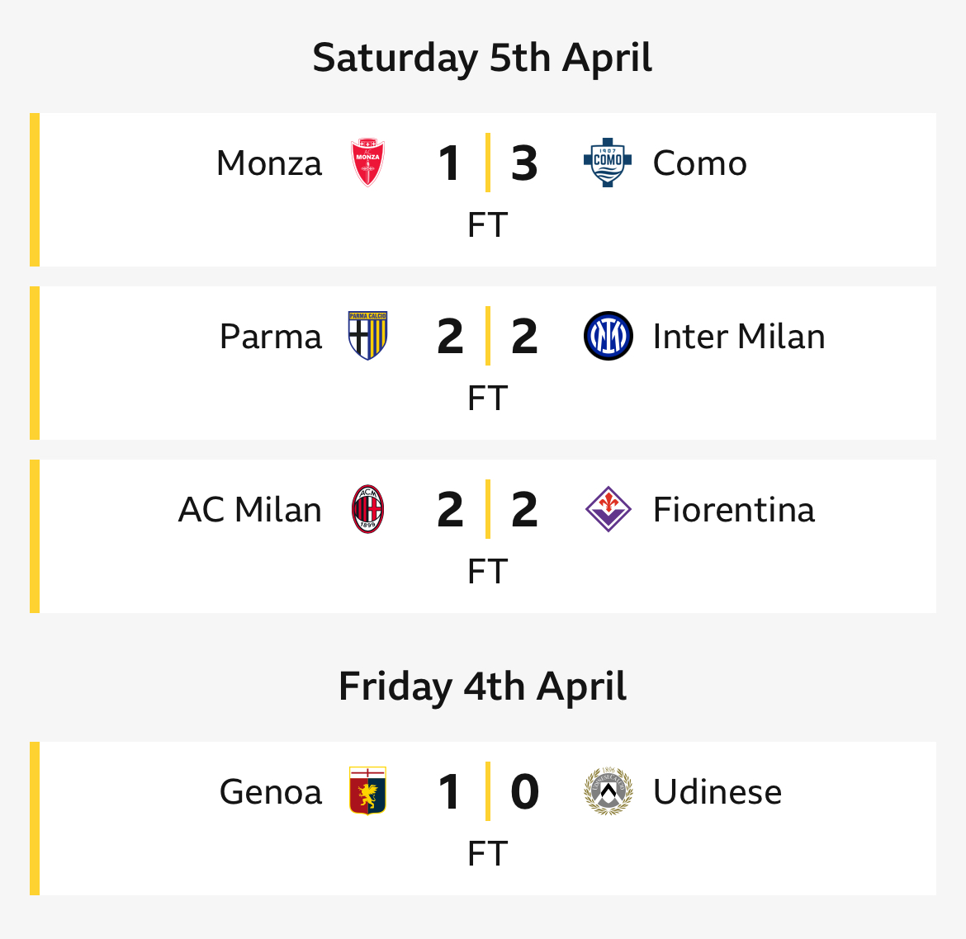966x939 pixels.
Task: Click the AC Monza club crest
Action: tap(367, 163)
